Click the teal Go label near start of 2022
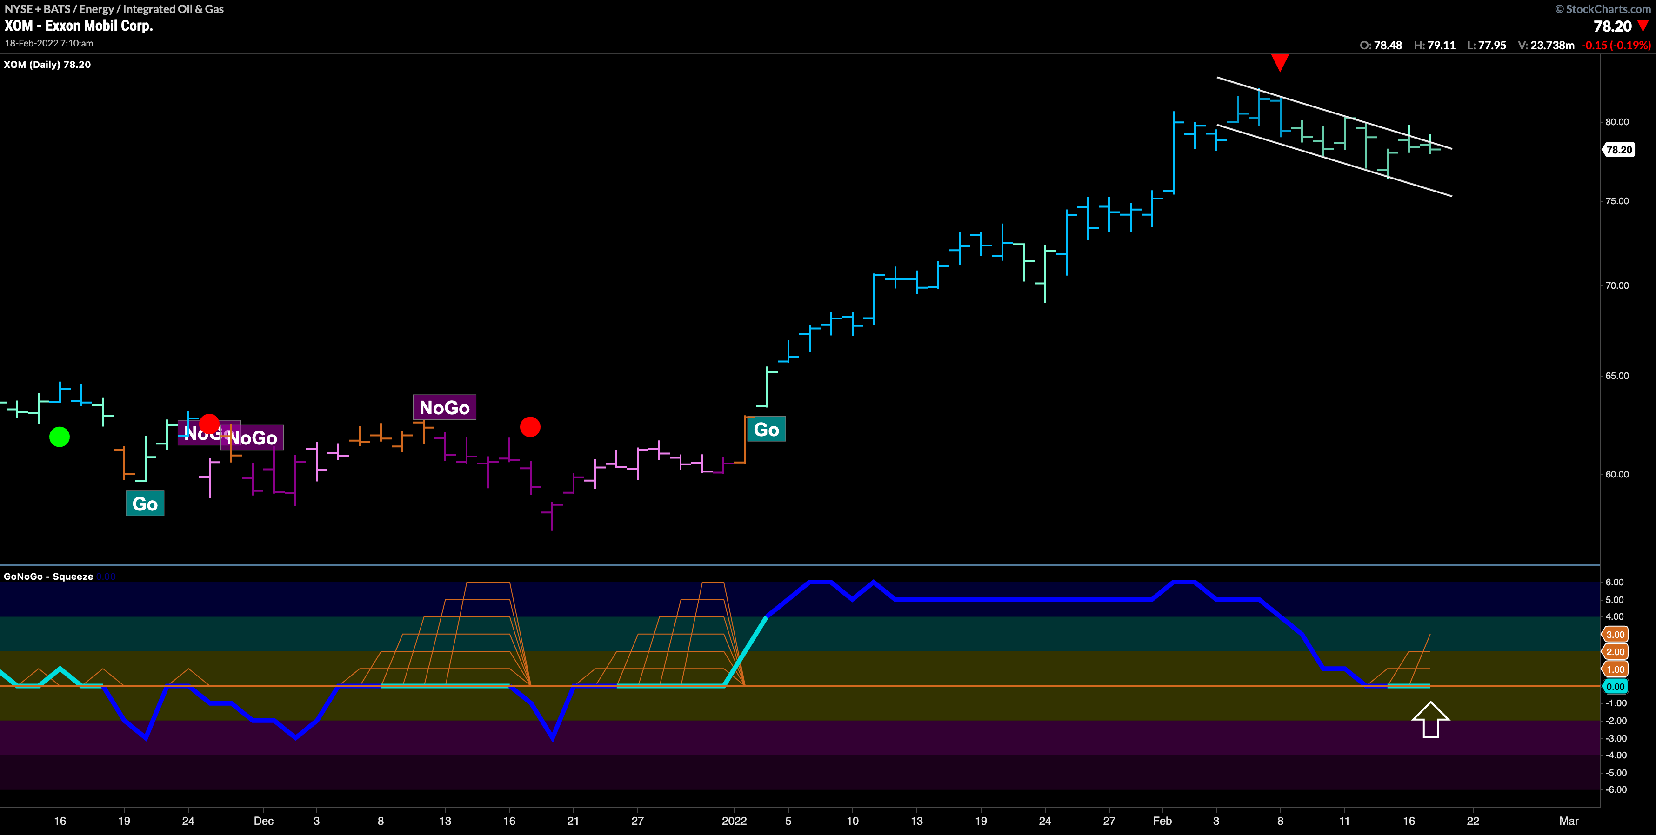 point(766,429)
